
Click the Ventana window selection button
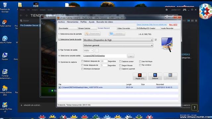pos(117,34)
